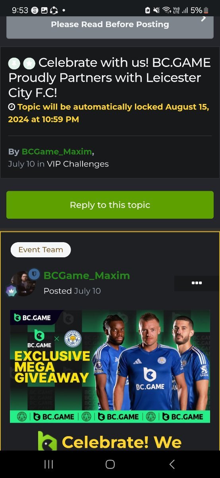
Task: Tap the Android home button icon
Action: pos(110,464)
